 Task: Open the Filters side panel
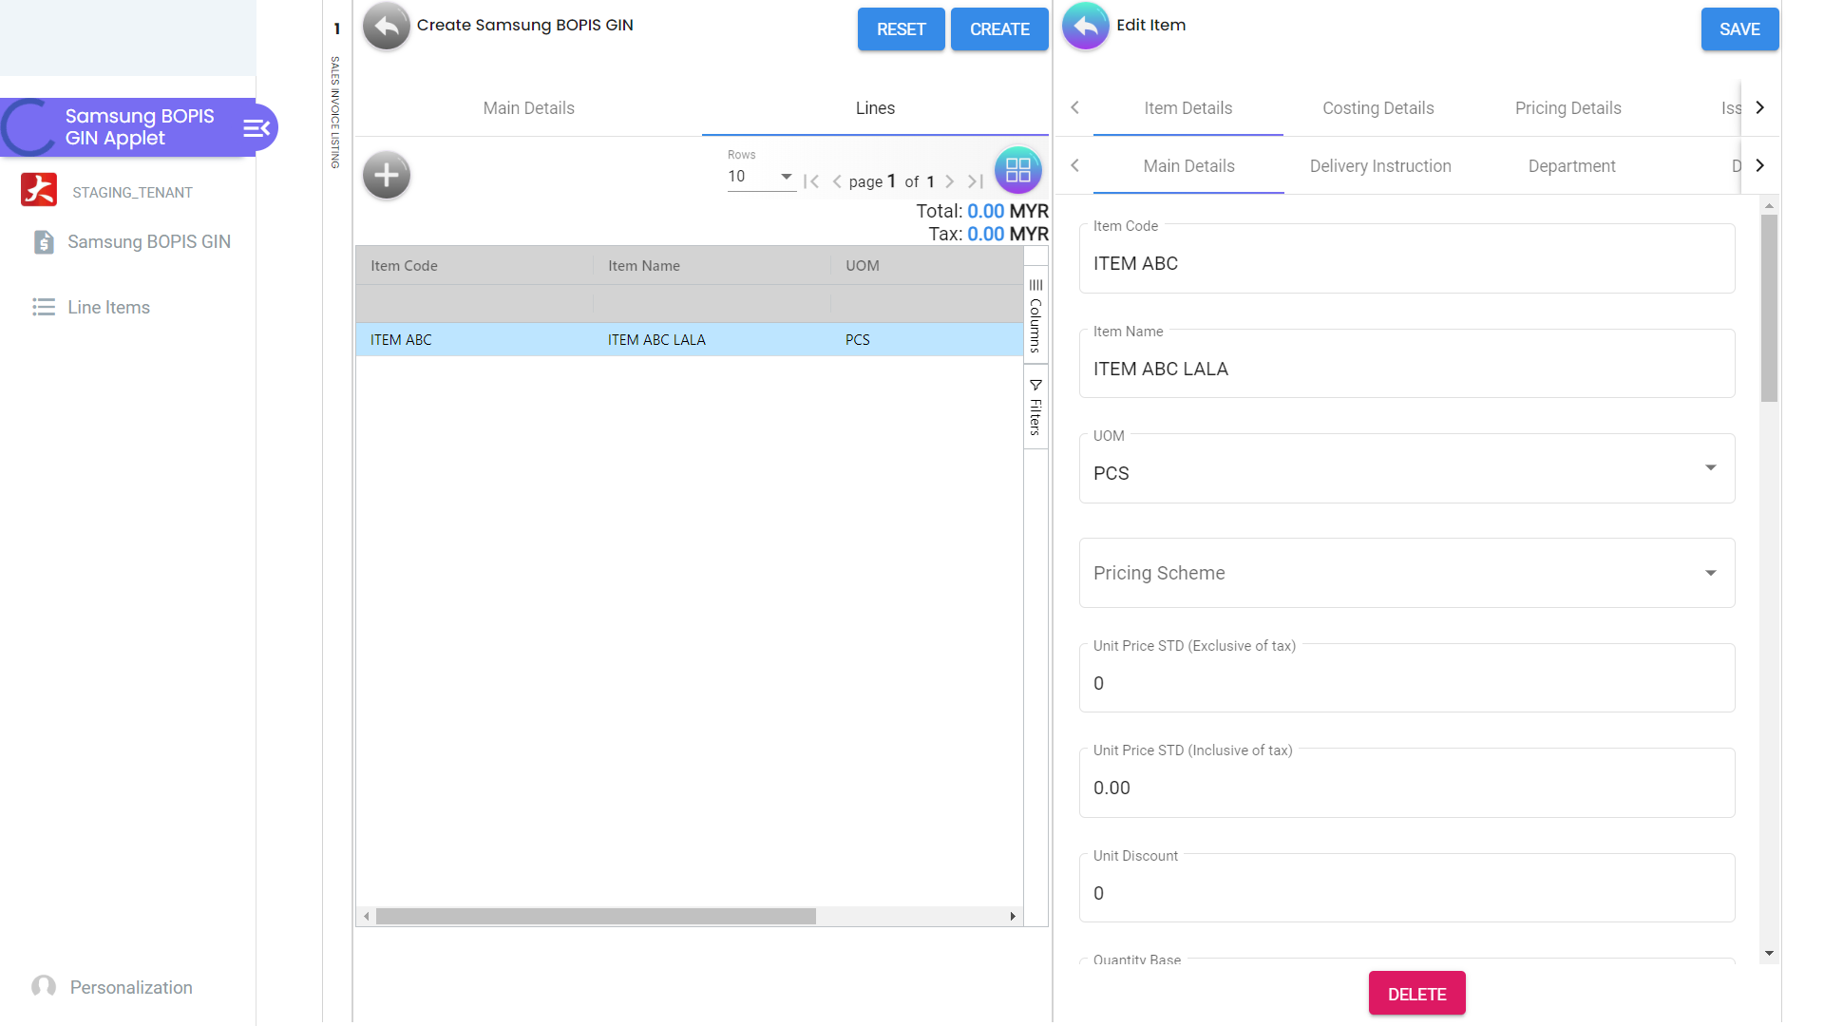coord(1035,408)
